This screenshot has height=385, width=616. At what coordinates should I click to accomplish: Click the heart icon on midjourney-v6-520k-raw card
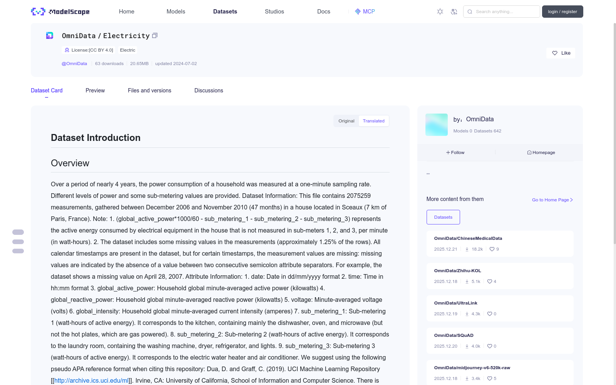tap(490, 378)
